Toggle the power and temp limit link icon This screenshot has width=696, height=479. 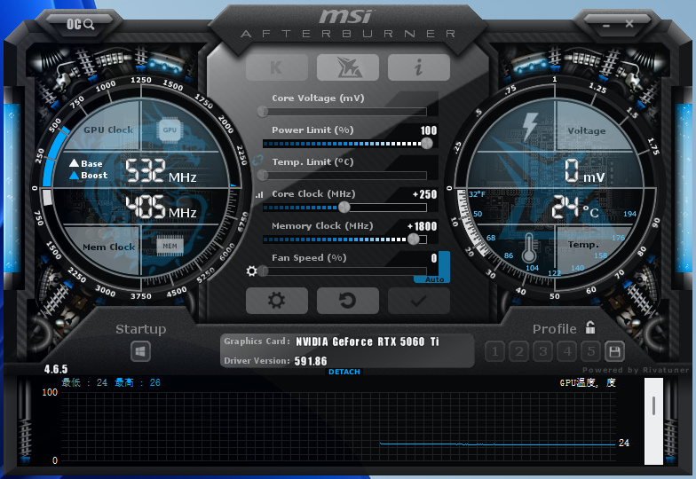(x=257, y=161)
